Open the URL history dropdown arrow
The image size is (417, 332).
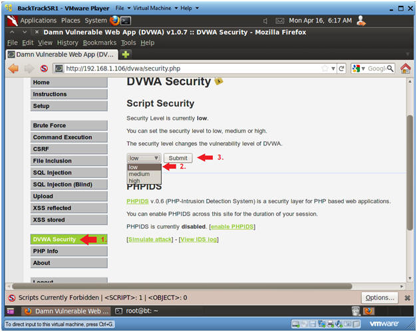point(333,68)
